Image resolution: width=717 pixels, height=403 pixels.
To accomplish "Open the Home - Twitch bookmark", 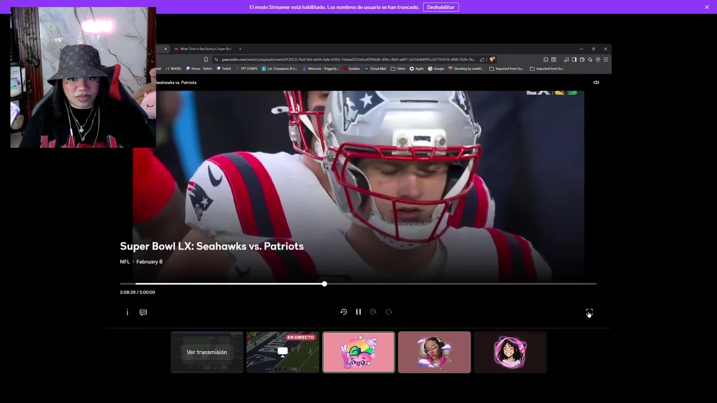I will coord(199,69).
